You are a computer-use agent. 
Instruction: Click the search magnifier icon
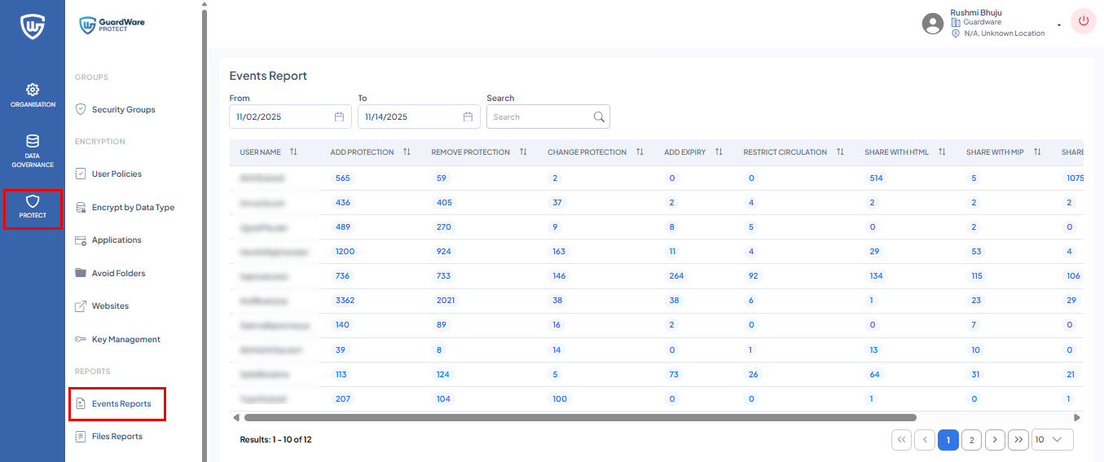[x=599, y=117]
